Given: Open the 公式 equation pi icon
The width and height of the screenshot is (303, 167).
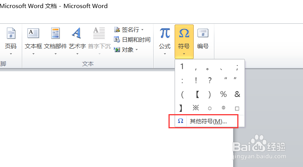Looking at the screenshot, I should point(165,33).
